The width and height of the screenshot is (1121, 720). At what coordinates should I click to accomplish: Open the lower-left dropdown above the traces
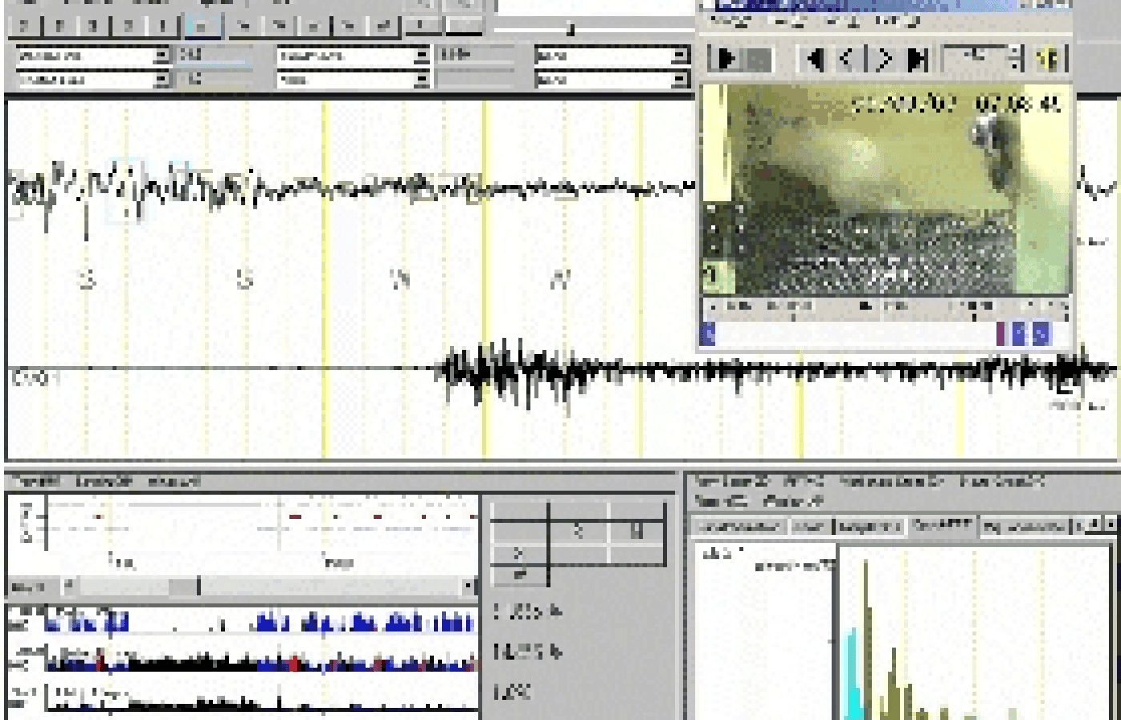click(162, 80)
